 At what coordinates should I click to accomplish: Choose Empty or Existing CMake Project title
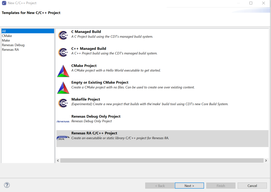(100, 82)
